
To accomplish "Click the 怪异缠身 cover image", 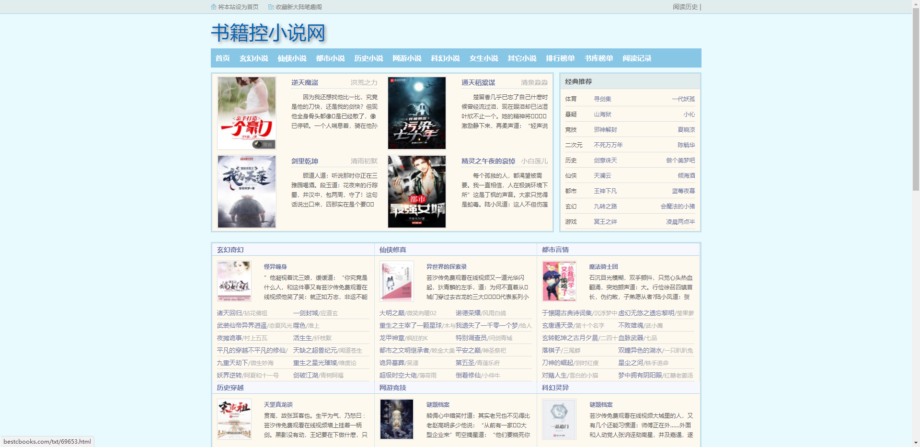I will 234,281.
